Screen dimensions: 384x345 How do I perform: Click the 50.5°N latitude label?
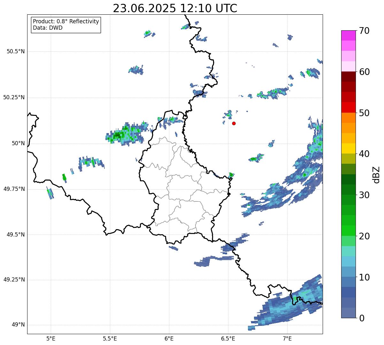point(16,51)
